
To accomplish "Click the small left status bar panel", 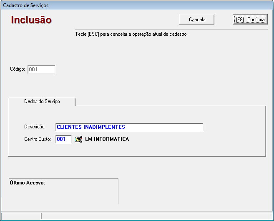I will click(21, 216).
